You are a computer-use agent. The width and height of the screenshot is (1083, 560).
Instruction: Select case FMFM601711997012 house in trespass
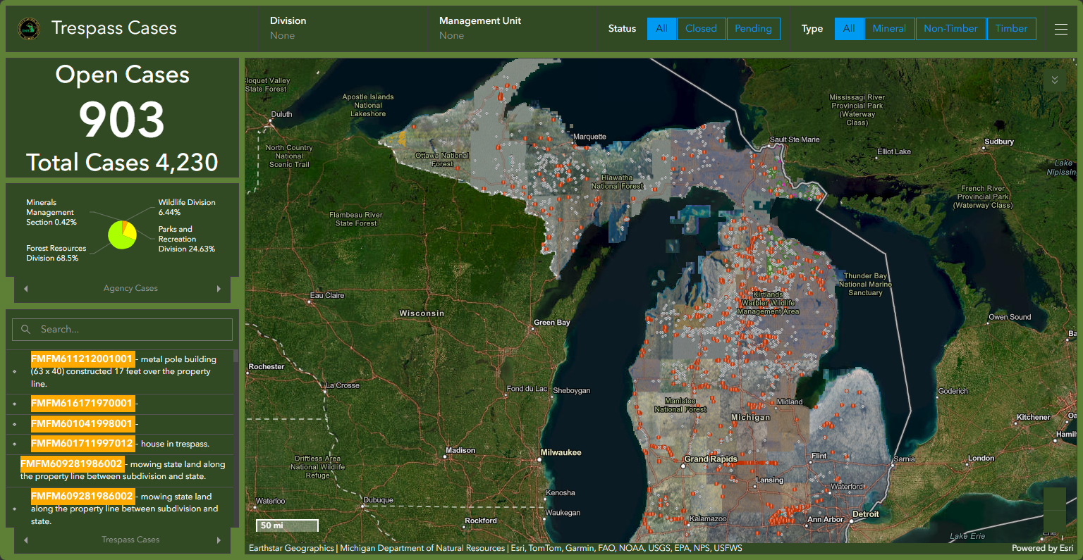point(121,444)
